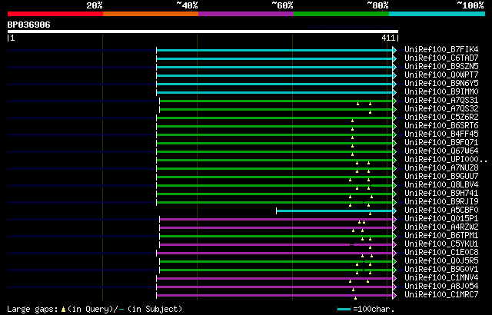The width and height of the screenshot is (492, 315).
Task: Click the UniRef100_B6SRT6 label
Action: [441, 126]
